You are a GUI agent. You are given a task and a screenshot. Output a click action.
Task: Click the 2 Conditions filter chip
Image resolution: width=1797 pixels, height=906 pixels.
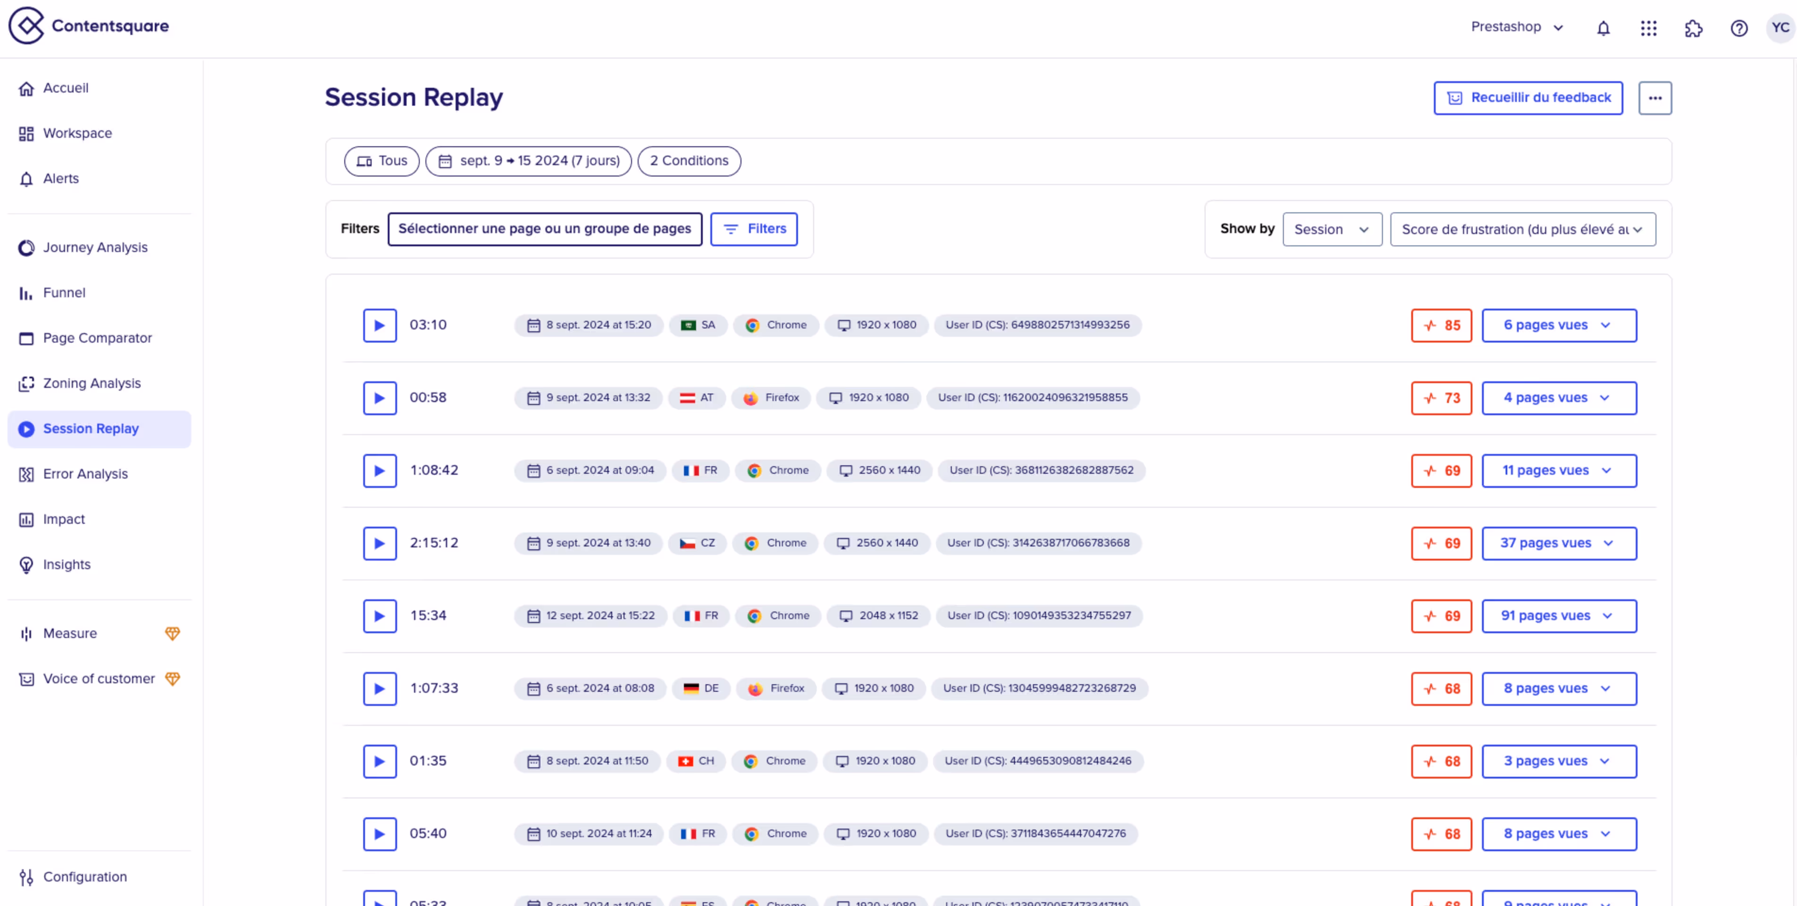689,161
